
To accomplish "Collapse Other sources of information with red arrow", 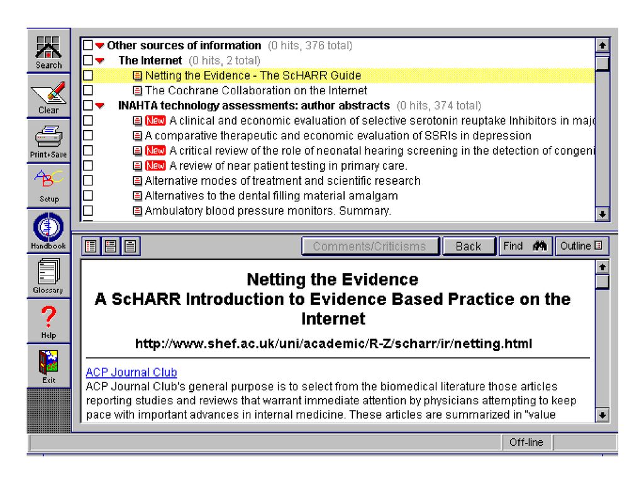I will (100, 45).
